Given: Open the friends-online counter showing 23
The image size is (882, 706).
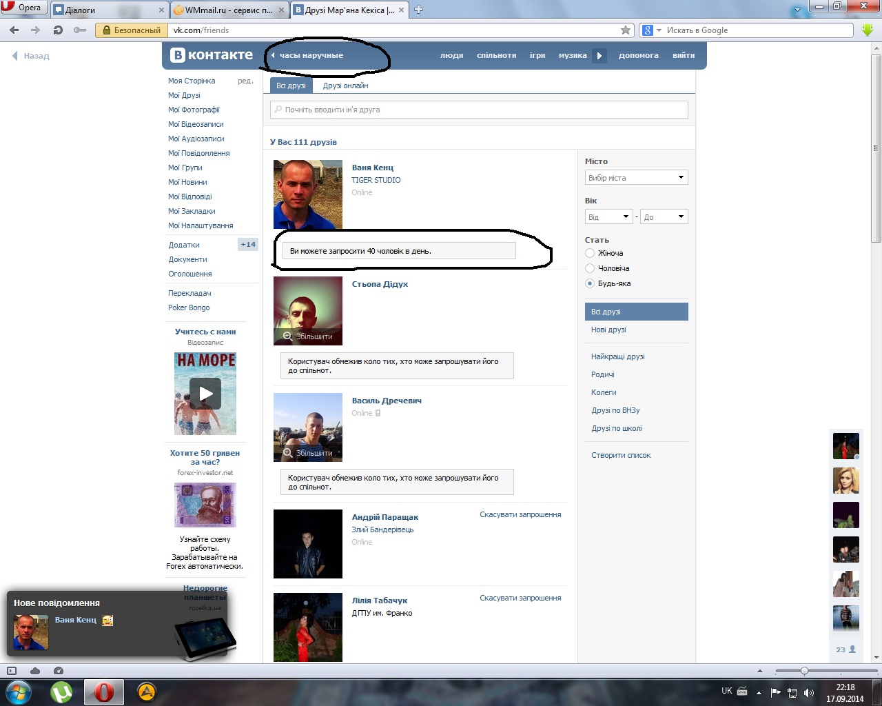Looking at the screenshot, I should pyautogui.click(x=845, y=649).
